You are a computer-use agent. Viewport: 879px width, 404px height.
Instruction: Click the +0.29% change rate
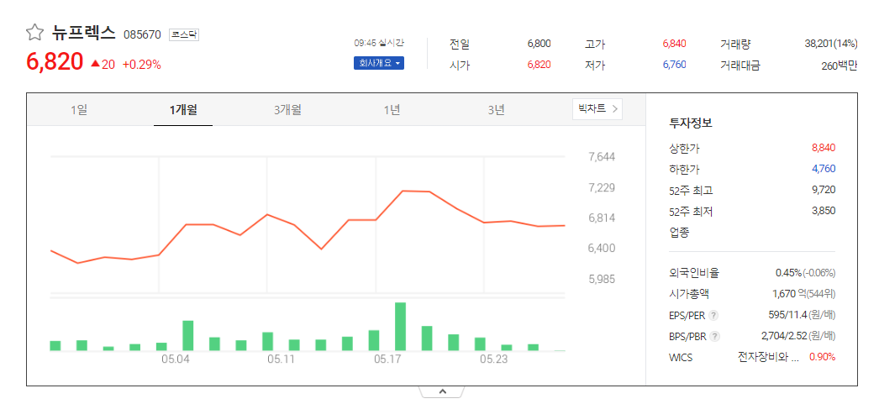click(x=141, y=65)
